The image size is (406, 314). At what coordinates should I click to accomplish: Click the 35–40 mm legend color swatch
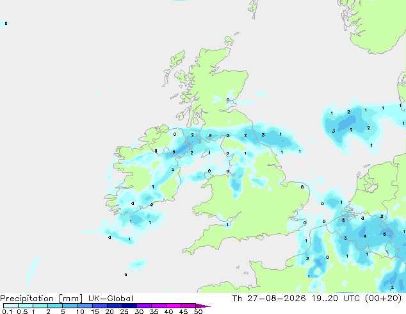(158, 306)
